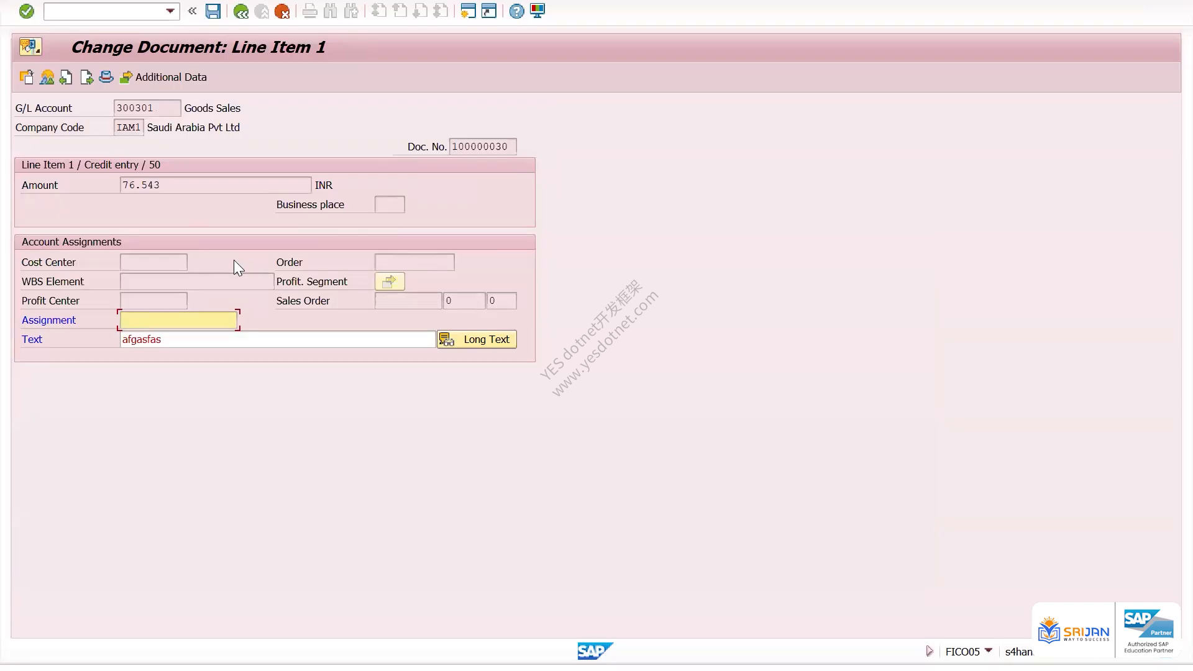The height and width of the screenshot is (671, 1193).
Task: Open the Long Text button
Action: [477, 339]
